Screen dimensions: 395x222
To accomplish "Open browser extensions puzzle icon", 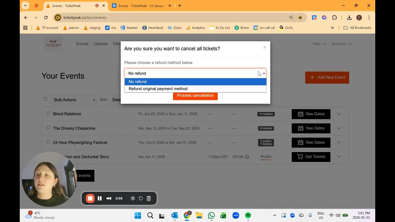I will 334,18.
